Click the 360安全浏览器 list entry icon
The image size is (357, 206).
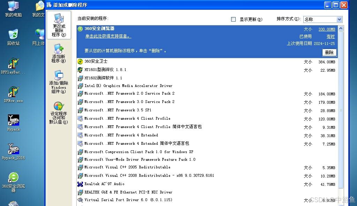tap(80, 29)
